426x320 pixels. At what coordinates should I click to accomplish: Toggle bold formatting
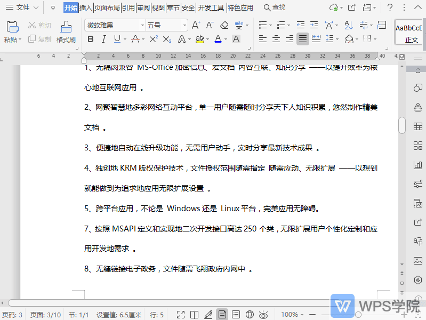tap(91, 39)
